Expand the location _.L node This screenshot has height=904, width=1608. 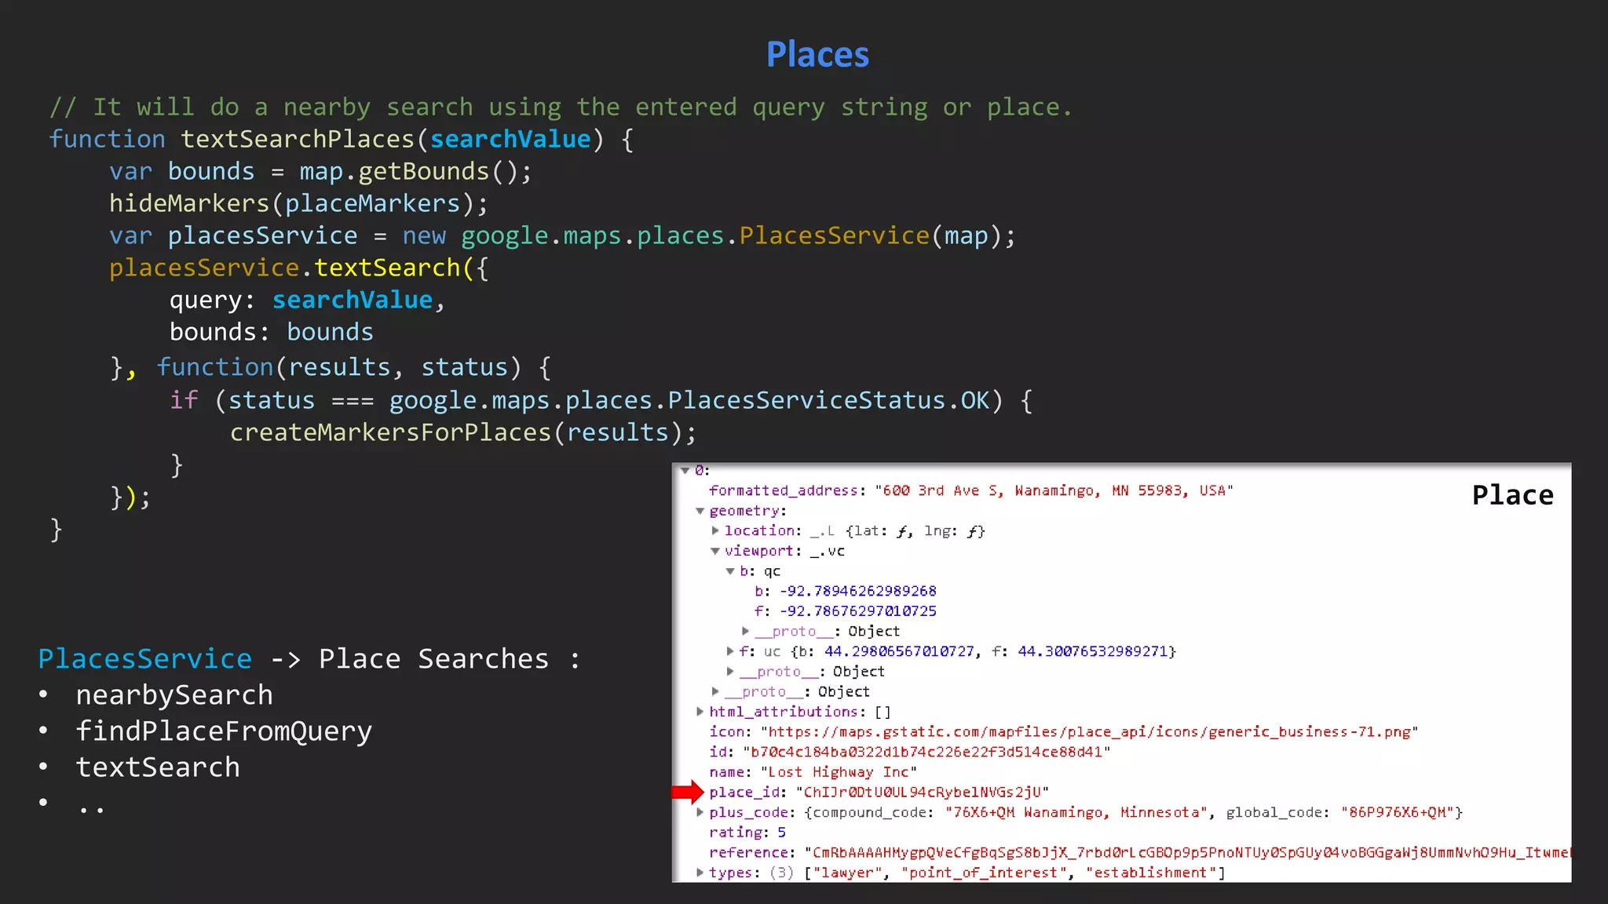(715, 531)
